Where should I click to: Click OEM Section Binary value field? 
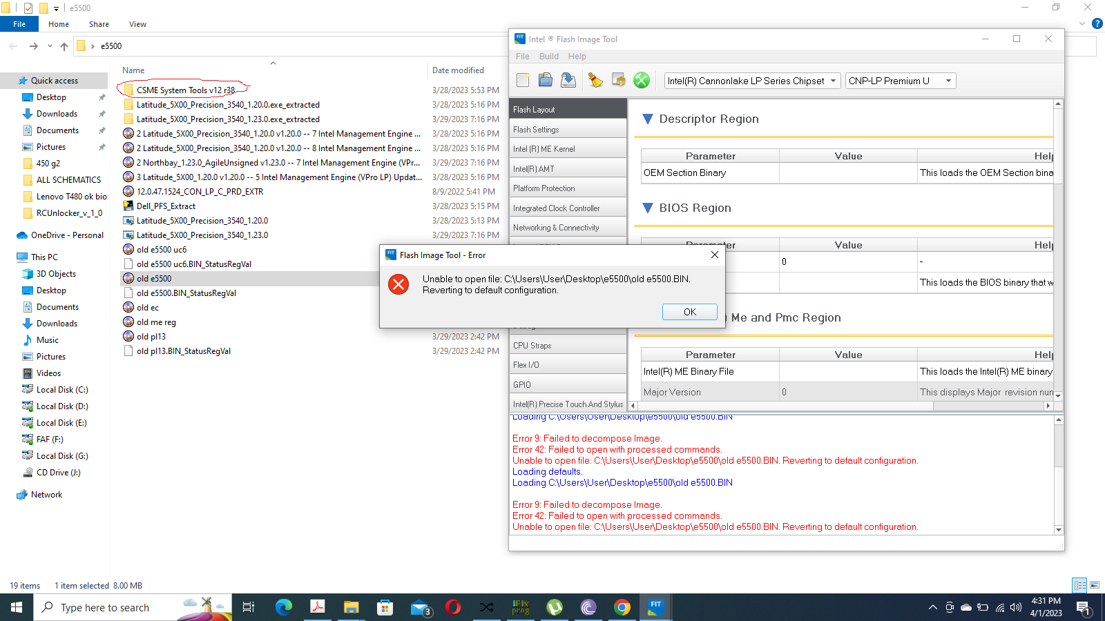tap(847, 173)
